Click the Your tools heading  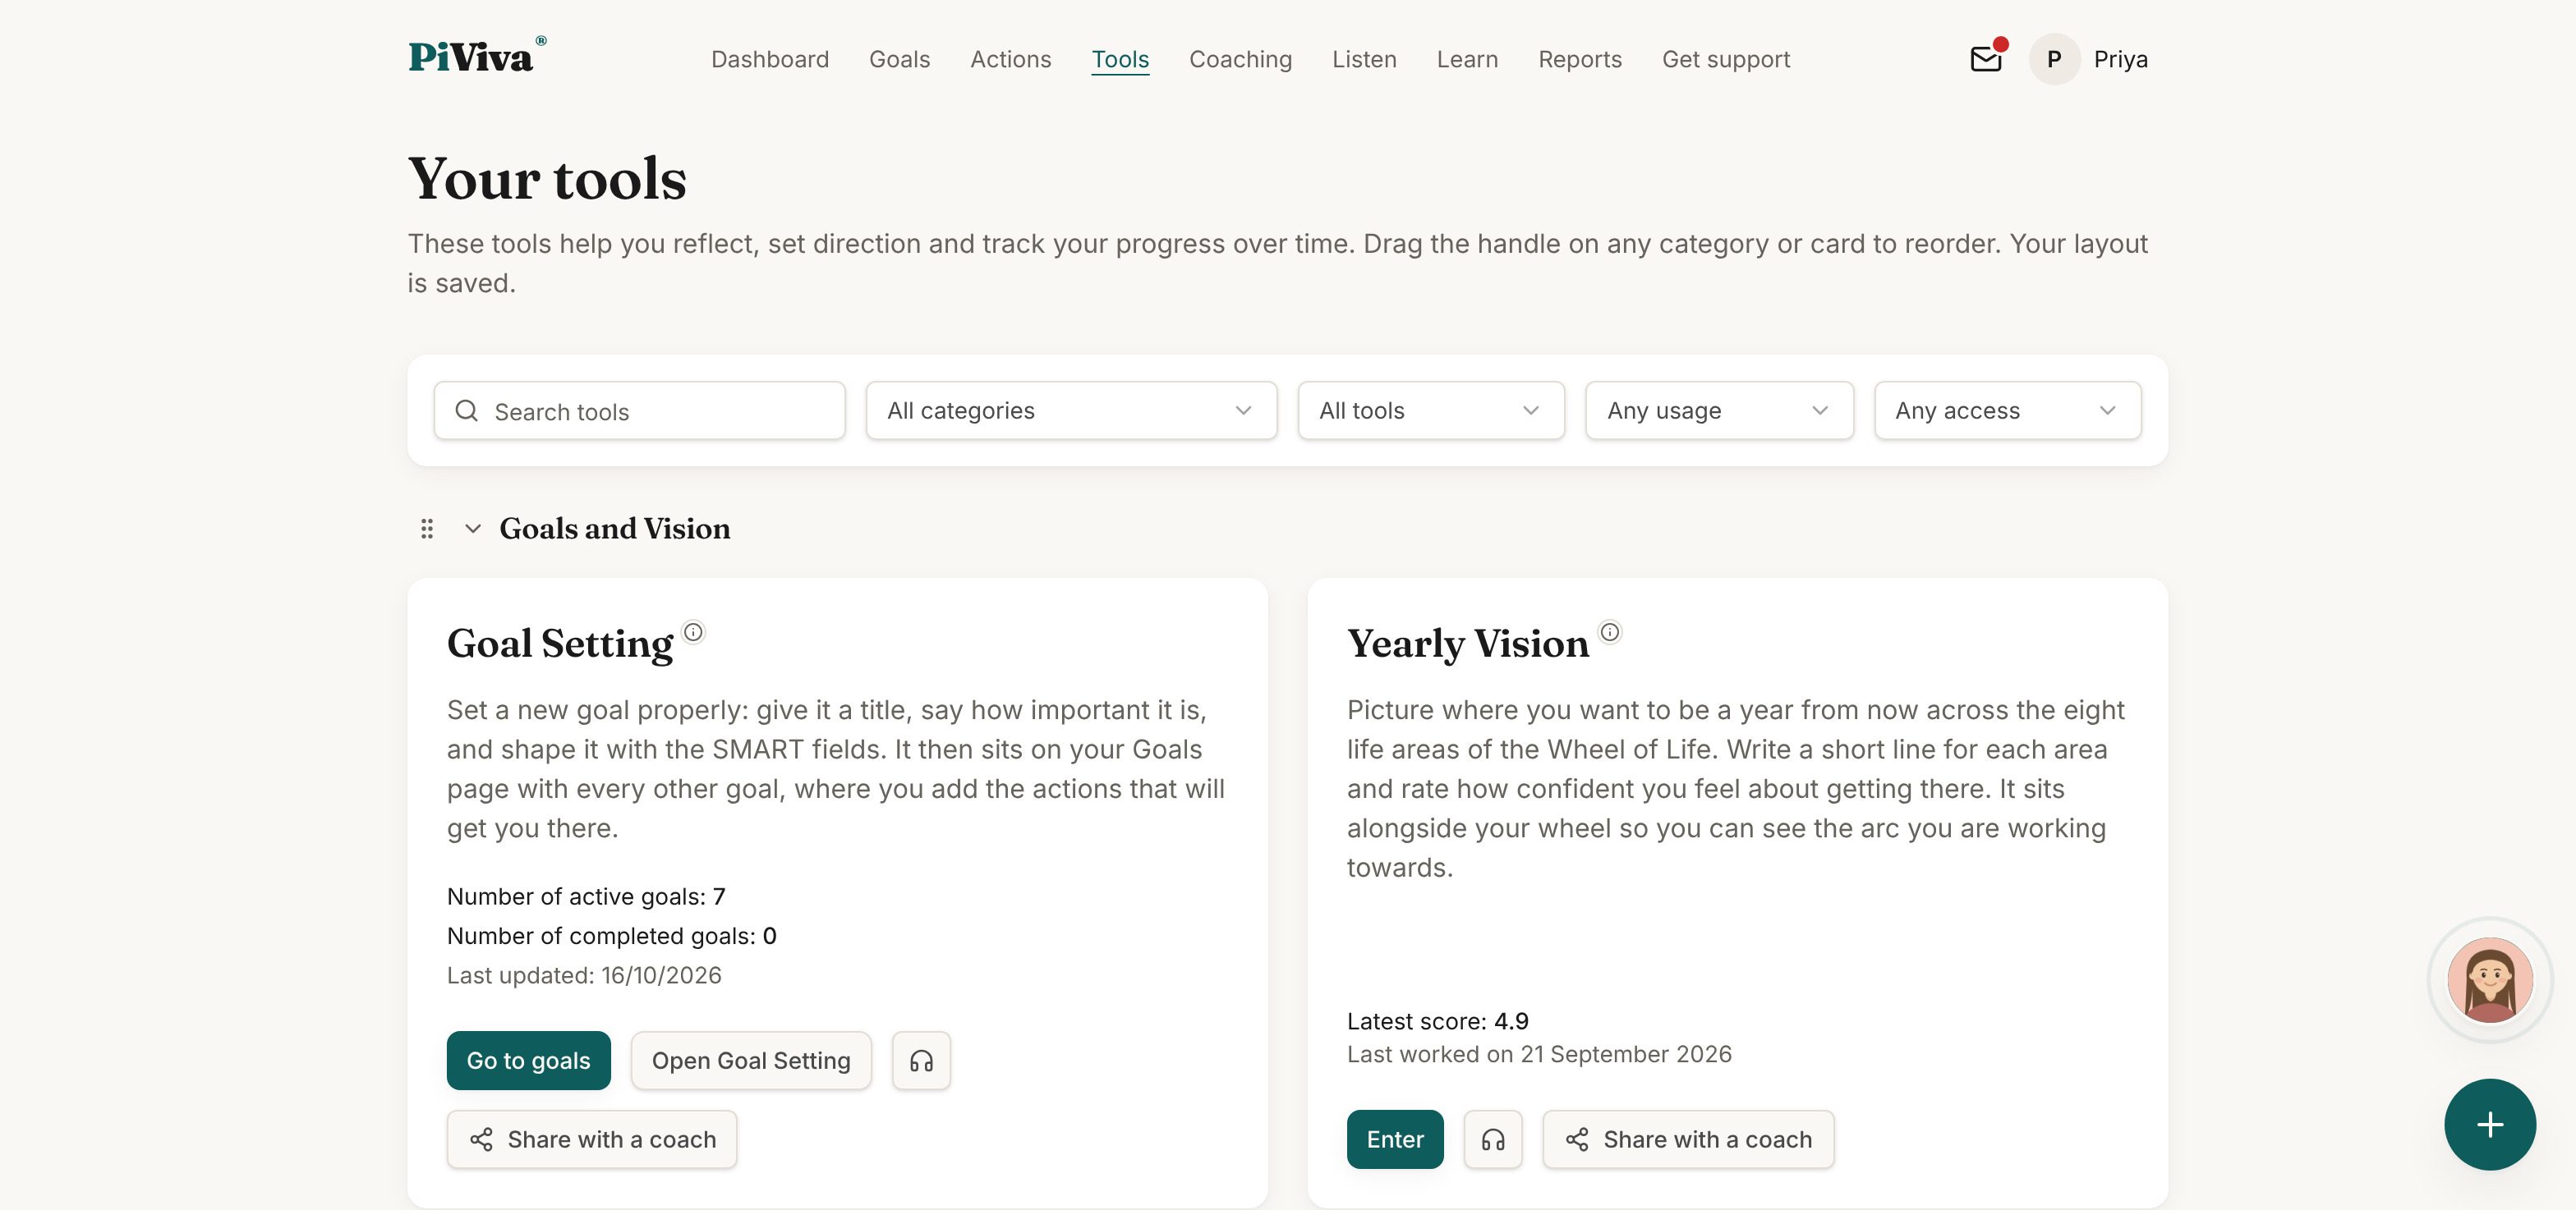tap(547, 179)
